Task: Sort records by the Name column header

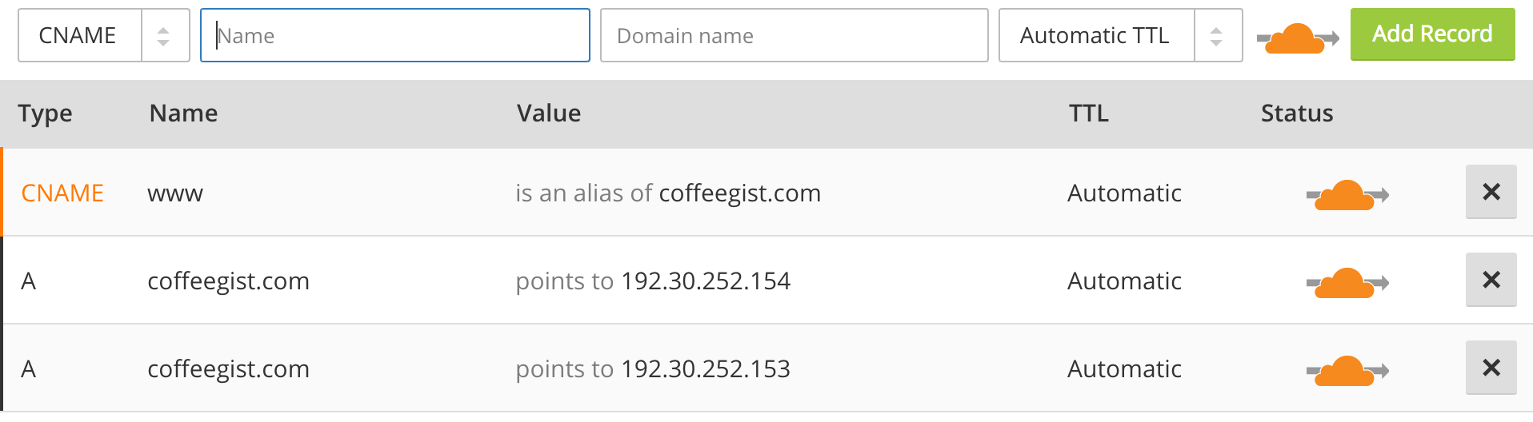Action: (183, 113)
